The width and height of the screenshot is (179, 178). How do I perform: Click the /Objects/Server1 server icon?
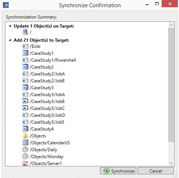25,163
